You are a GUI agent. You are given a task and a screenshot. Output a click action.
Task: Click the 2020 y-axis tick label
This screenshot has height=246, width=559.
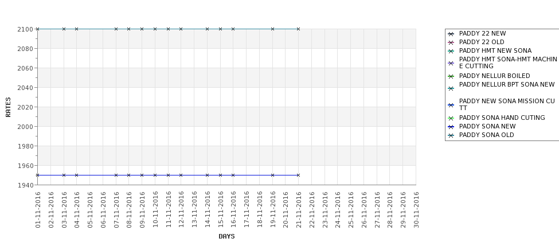tap(25, 107)
